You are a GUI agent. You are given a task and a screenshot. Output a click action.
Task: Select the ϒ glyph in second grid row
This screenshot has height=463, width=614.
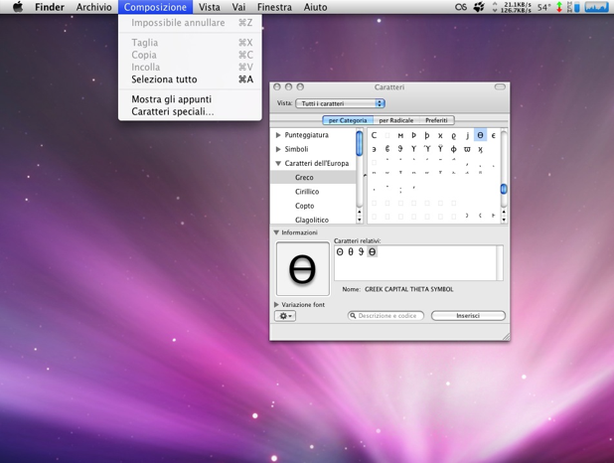tap(413, 149)
